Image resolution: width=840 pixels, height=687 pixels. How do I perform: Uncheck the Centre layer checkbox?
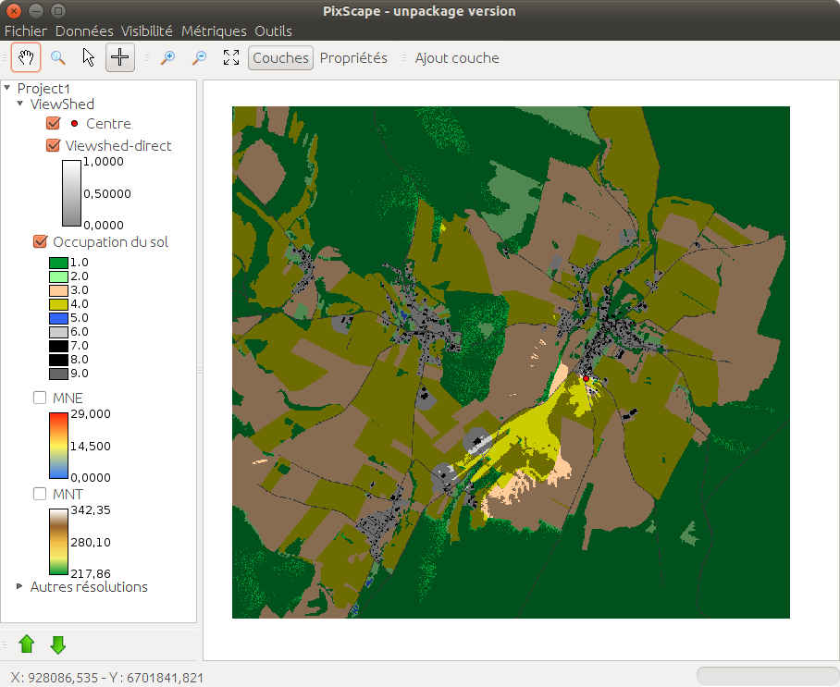point(53,124)
